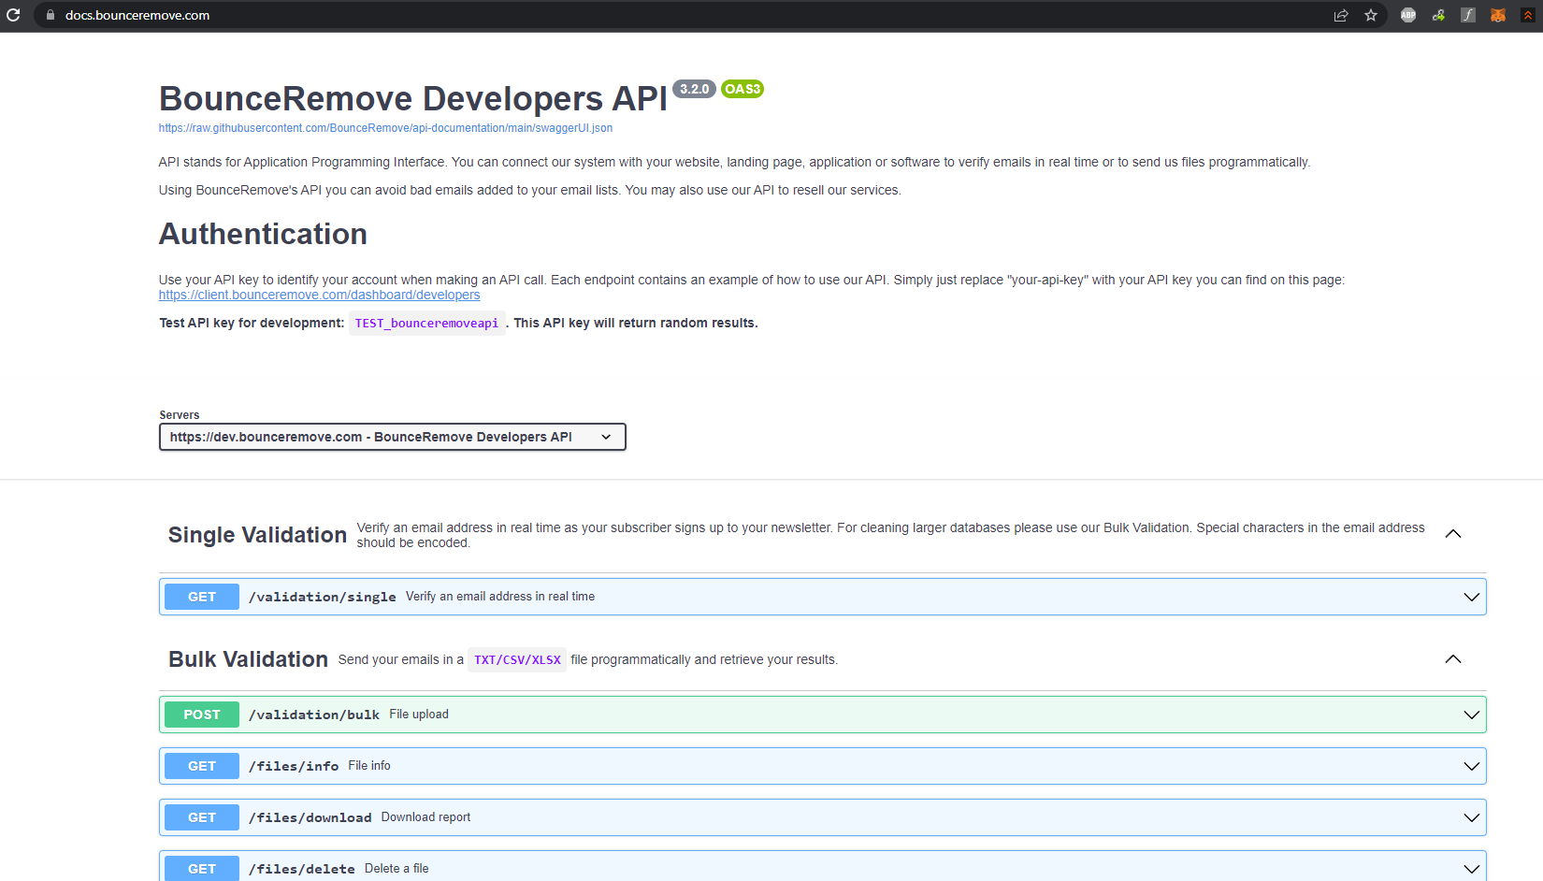Open the link redirect extension icon
The width and height of the screenshot is (1543, 881).
click(x=1438, y=15)
